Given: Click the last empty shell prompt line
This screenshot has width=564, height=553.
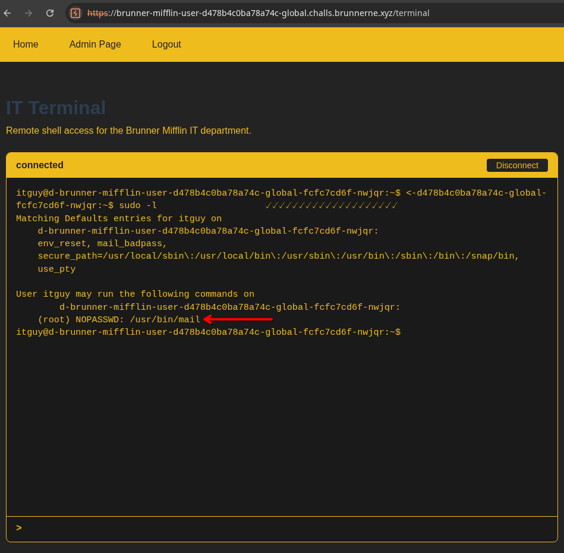Looking at the screenshot, I should click(208, 332).
